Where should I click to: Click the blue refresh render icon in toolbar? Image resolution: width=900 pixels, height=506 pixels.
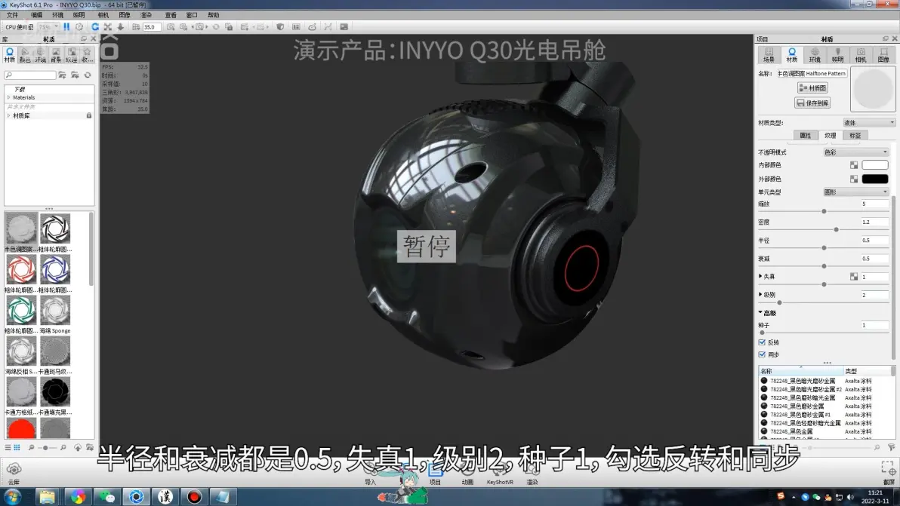95,27
